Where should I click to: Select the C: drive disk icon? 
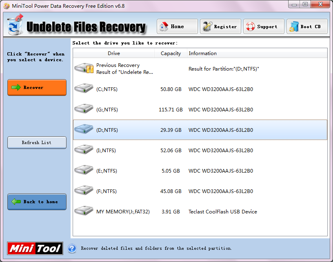(x=84, y=88)
